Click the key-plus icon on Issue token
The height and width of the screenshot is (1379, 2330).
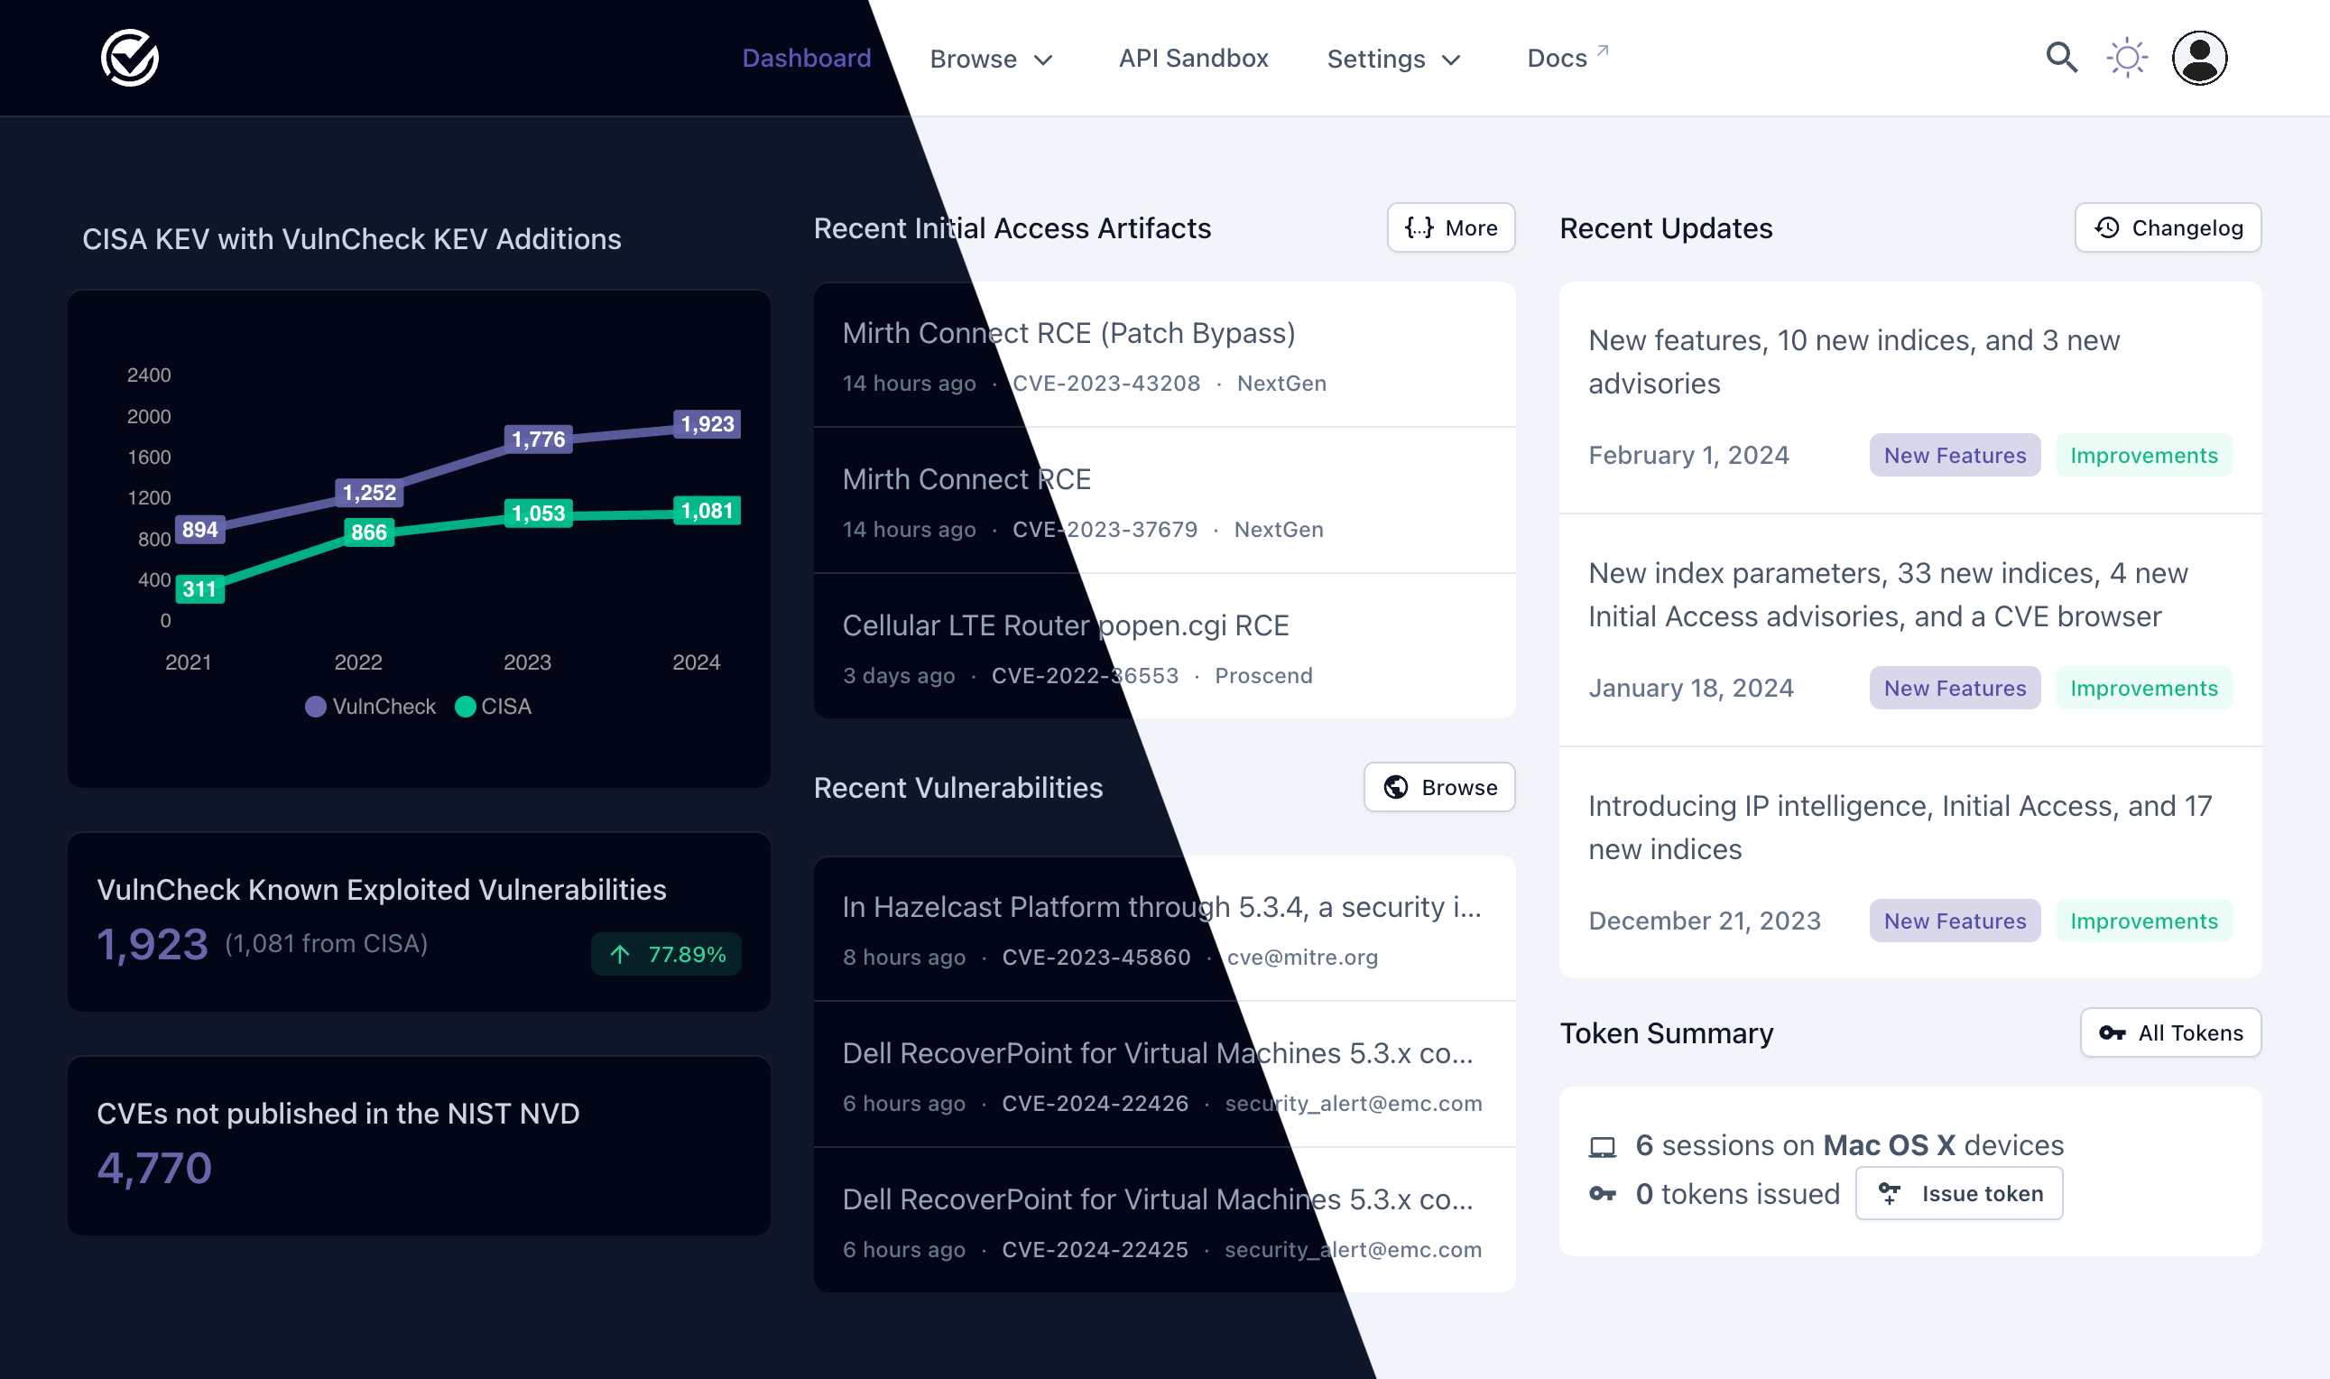[1890, 1193]
